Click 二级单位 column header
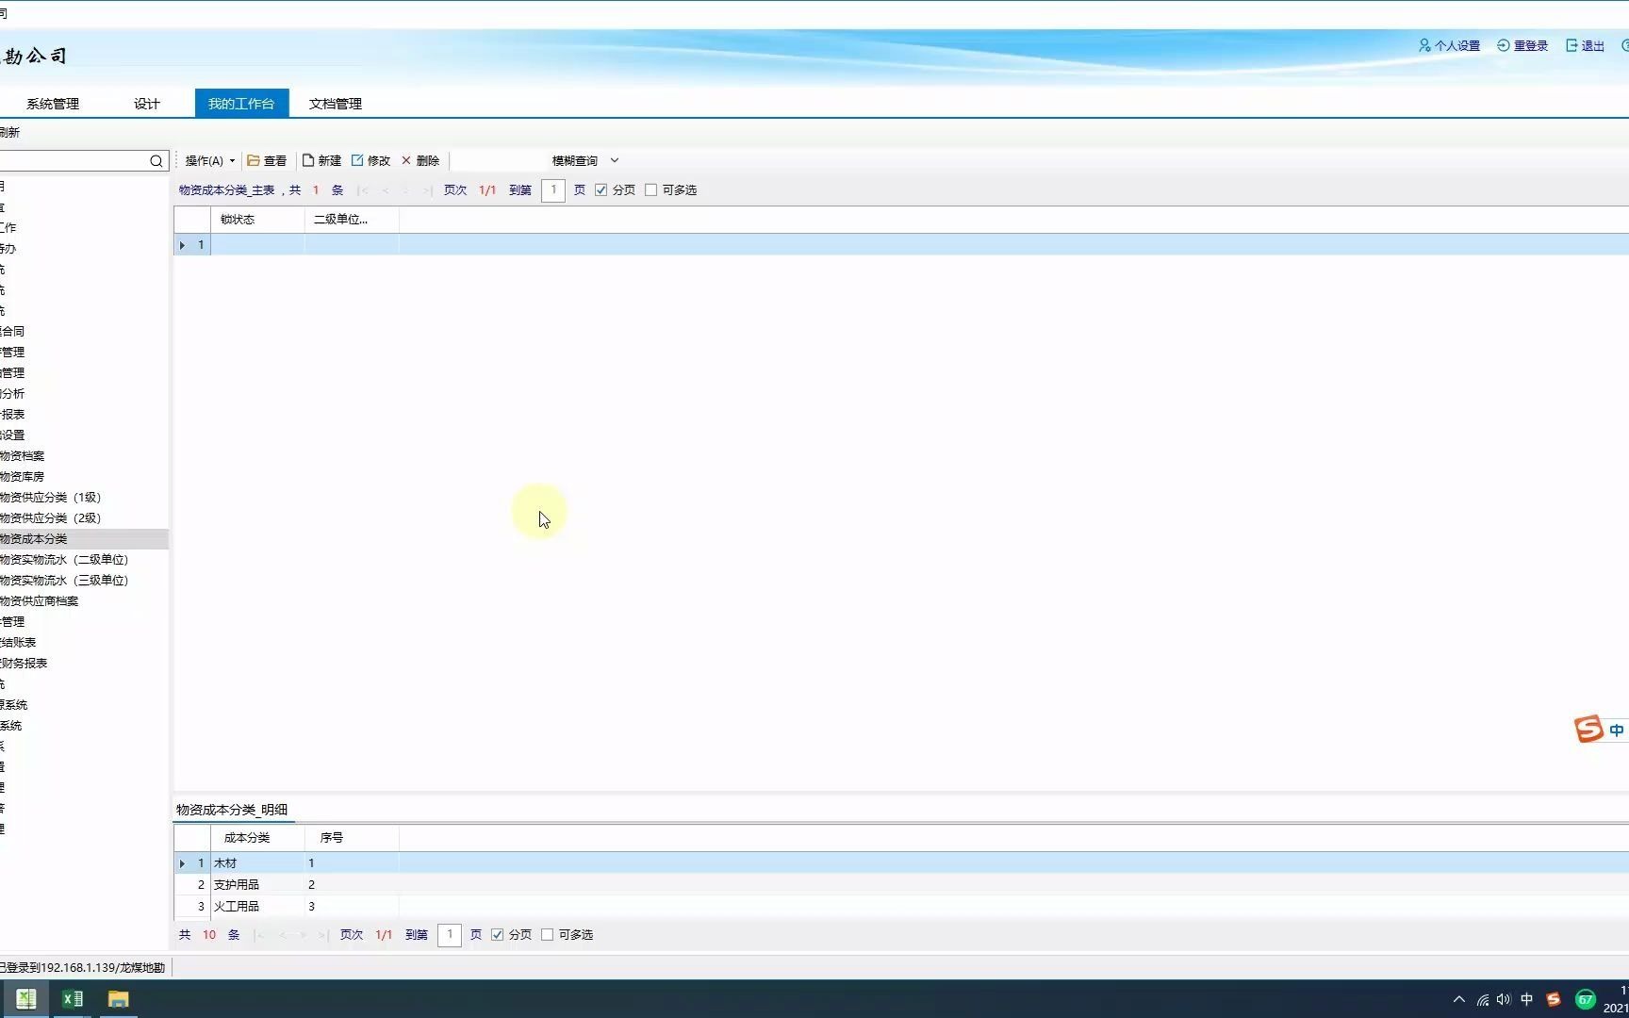 click(x=352, y=220)
